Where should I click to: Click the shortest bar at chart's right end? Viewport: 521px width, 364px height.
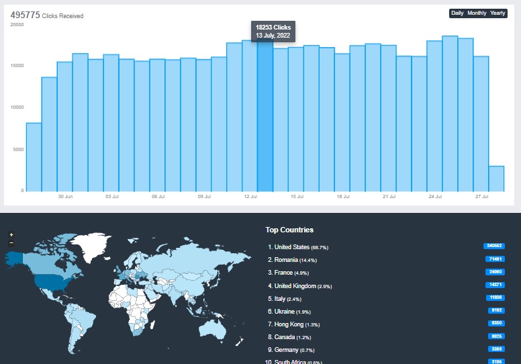[x=496, y=179]
